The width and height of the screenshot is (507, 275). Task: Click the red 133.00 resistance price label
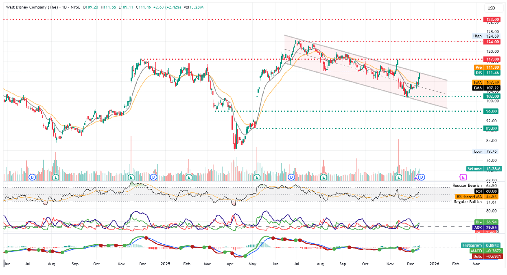point(491,19)
